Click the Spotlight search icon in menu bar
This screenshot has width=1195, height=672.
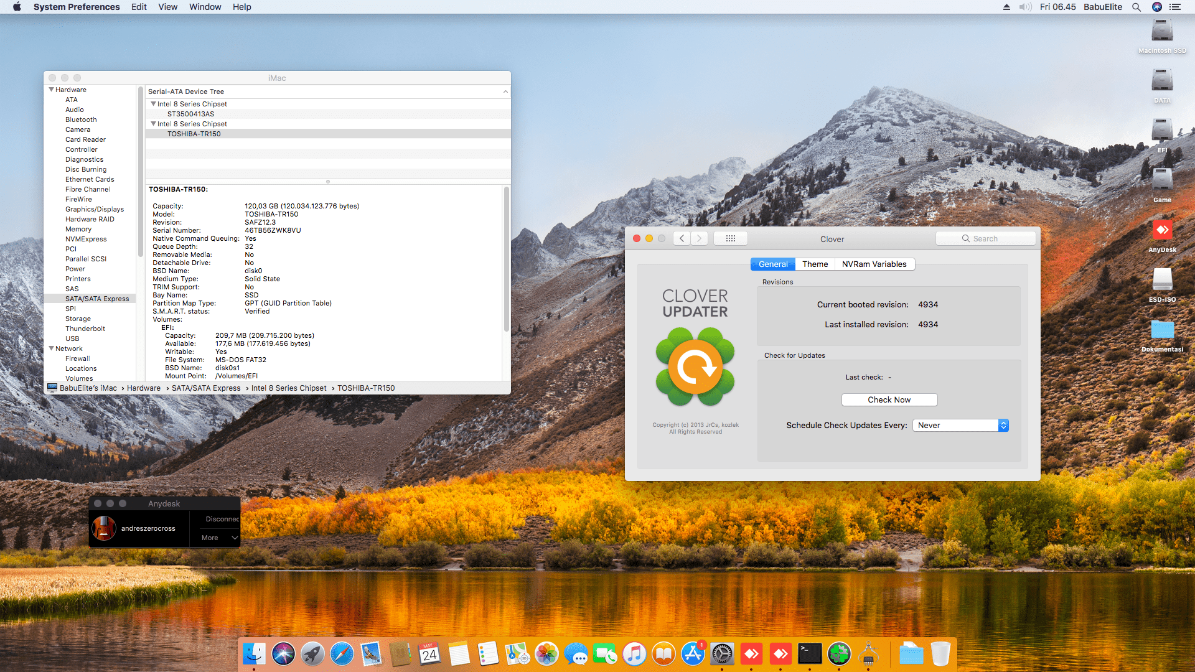pos(1136,7)
